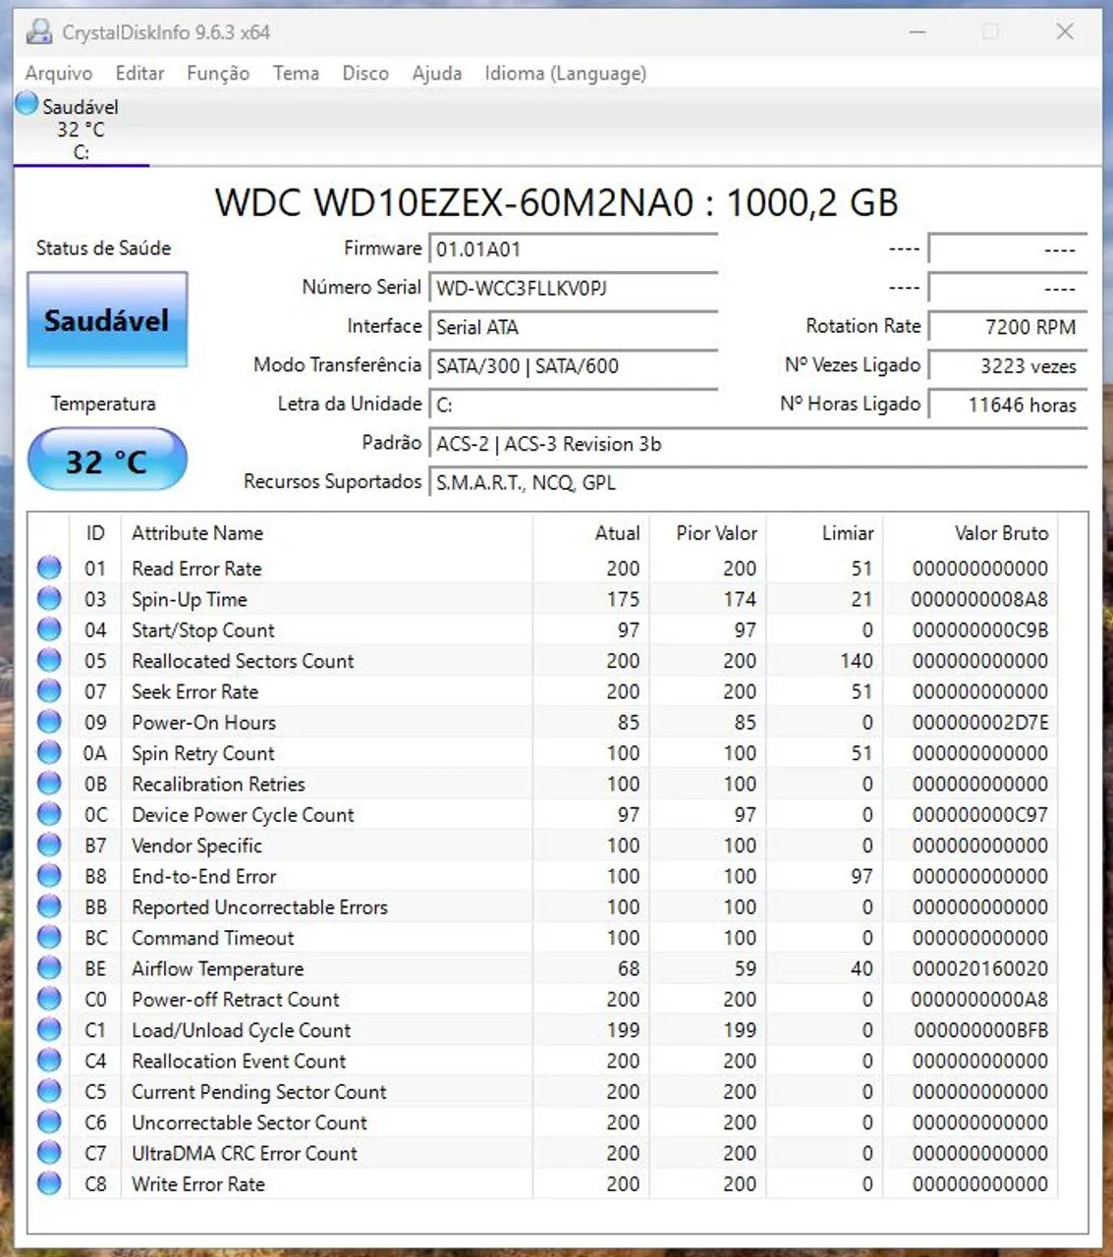Open the Ajuda menu

[437, 74]
